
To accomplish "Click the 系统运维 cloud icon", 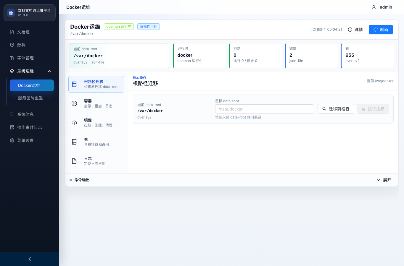I will (x=12, y=71).
